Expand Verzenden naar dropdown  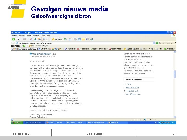[122, 49]
